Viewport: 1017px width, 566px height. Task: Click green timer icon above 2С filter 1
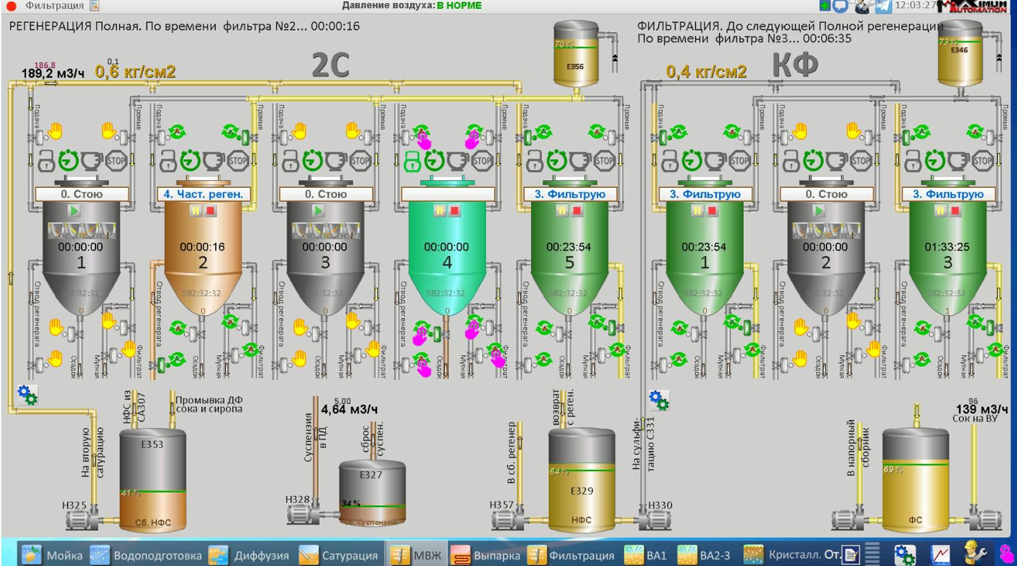pos(69,160)
